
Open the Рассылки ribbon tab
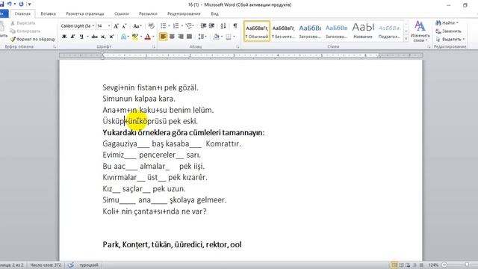(x=148, y=13)
